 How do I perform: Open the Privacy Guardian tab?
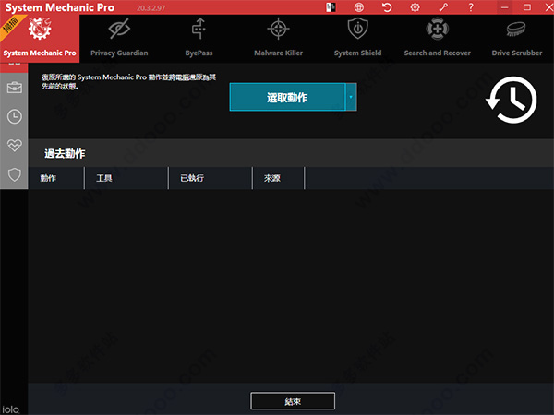pos(119,39)
